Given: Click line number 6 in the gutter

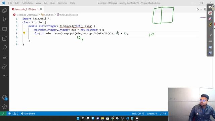Looking at the screenshot, I should coord(16,37).
